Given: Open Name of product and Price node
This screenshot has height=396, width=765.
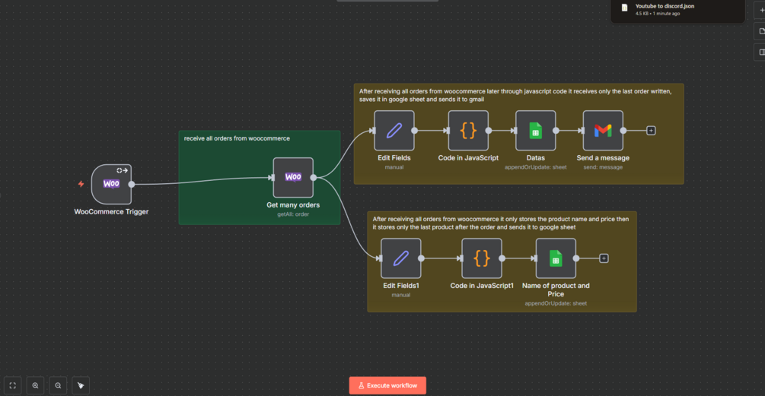Looking at the screenshot, I should [556, 258].
